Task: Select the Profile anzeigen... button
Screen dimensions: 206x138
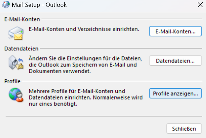Action: coord(175,93)
